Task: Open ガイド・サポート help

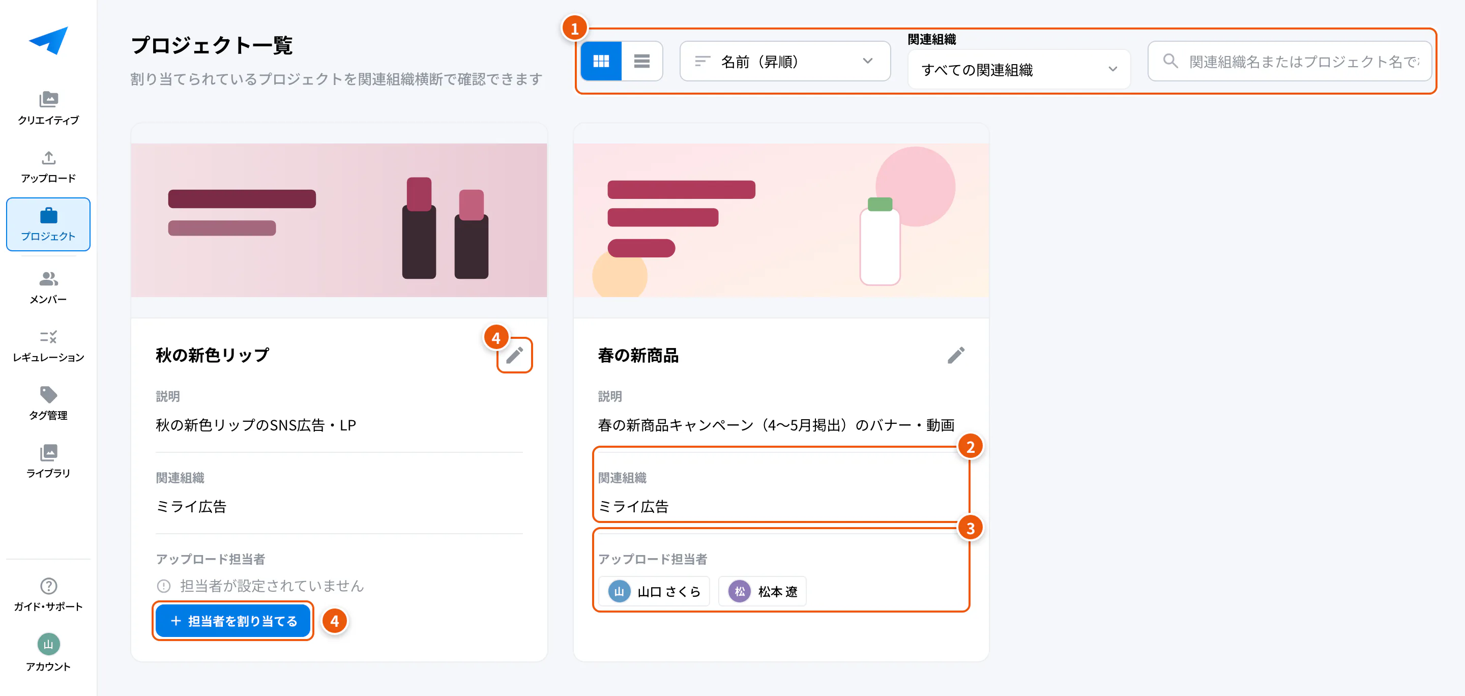Action: point(48,594)
